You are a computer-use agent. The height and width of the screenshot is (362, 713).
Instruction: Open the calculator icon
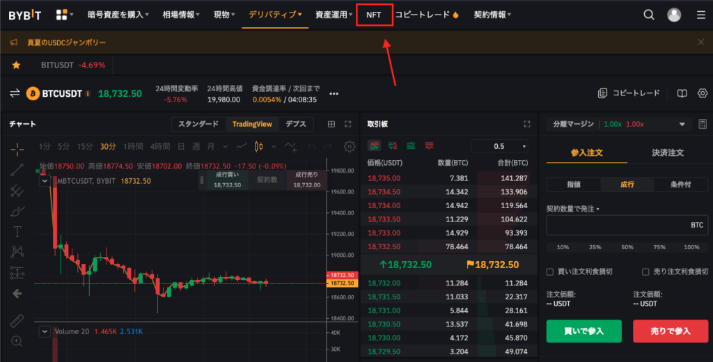tap(703, 124)
